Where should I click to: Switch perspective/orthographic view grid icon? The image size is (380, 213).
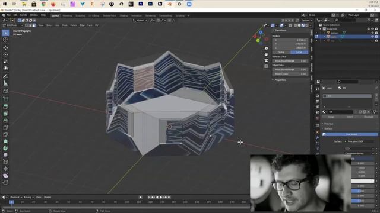click(266, 66)
